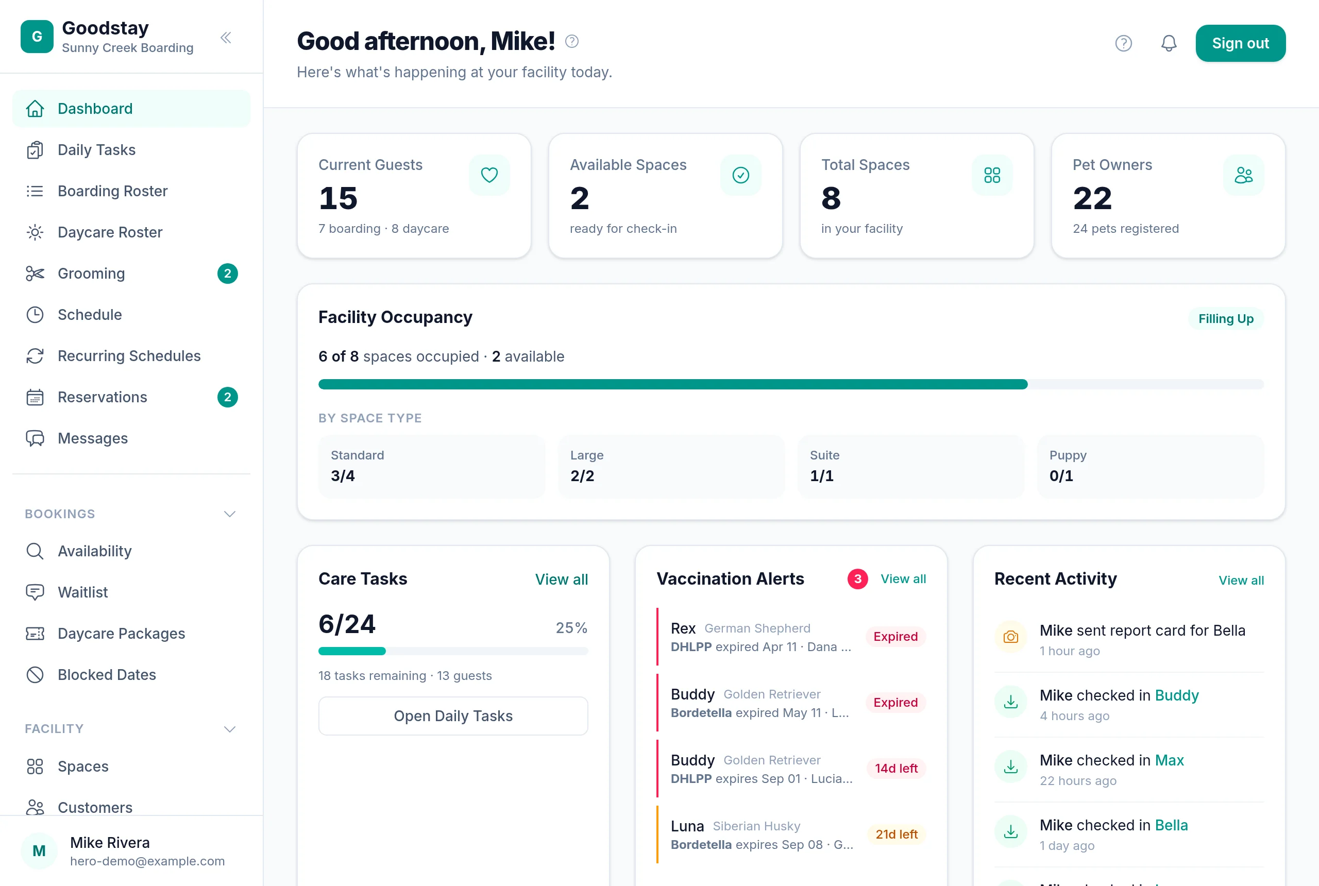Click the check-in icon next to Max activity
The height and width of the screenshot is (886, 1319).
click(1010, 767)
